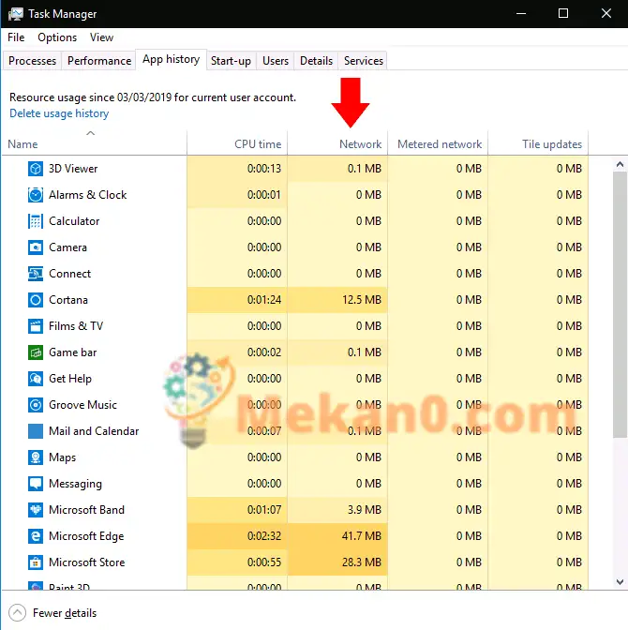The width and height of the screenshot is (628, 630).
Task: Click the Microsoft Store app icon
Action: [x=36, y=562]
